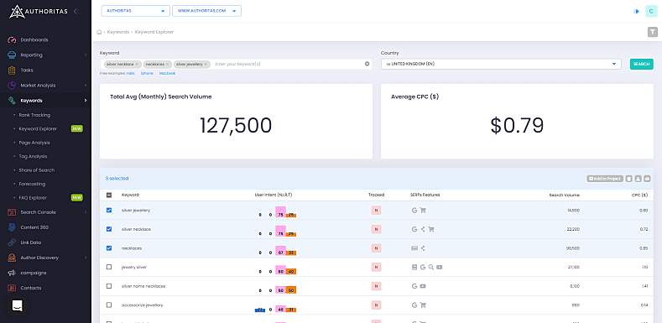Open the Tasks clipboard icon

tap(12, 70)
